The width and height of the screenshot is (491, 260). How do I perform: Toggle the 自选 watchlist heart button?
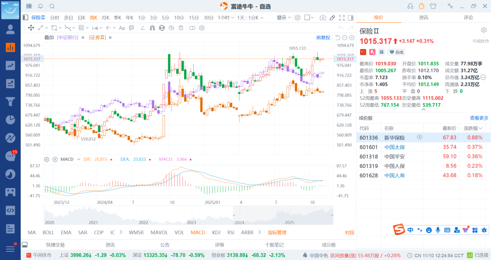tap(396, 52)
